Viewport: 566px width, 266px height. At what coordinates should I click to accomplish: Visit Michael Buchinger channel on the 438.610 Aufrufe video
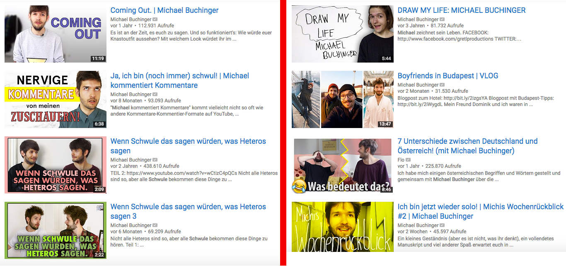131,160
